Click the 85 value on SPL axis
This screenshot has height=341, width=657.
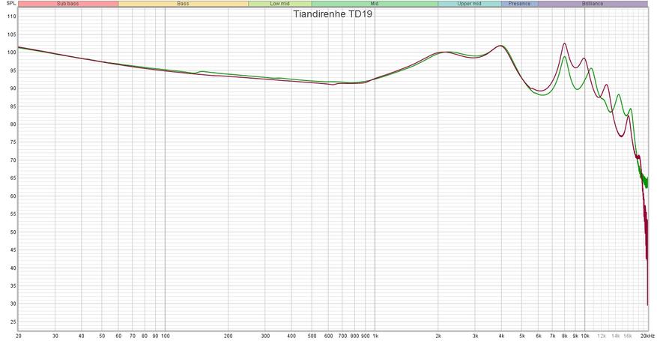(x=13, y=106)
